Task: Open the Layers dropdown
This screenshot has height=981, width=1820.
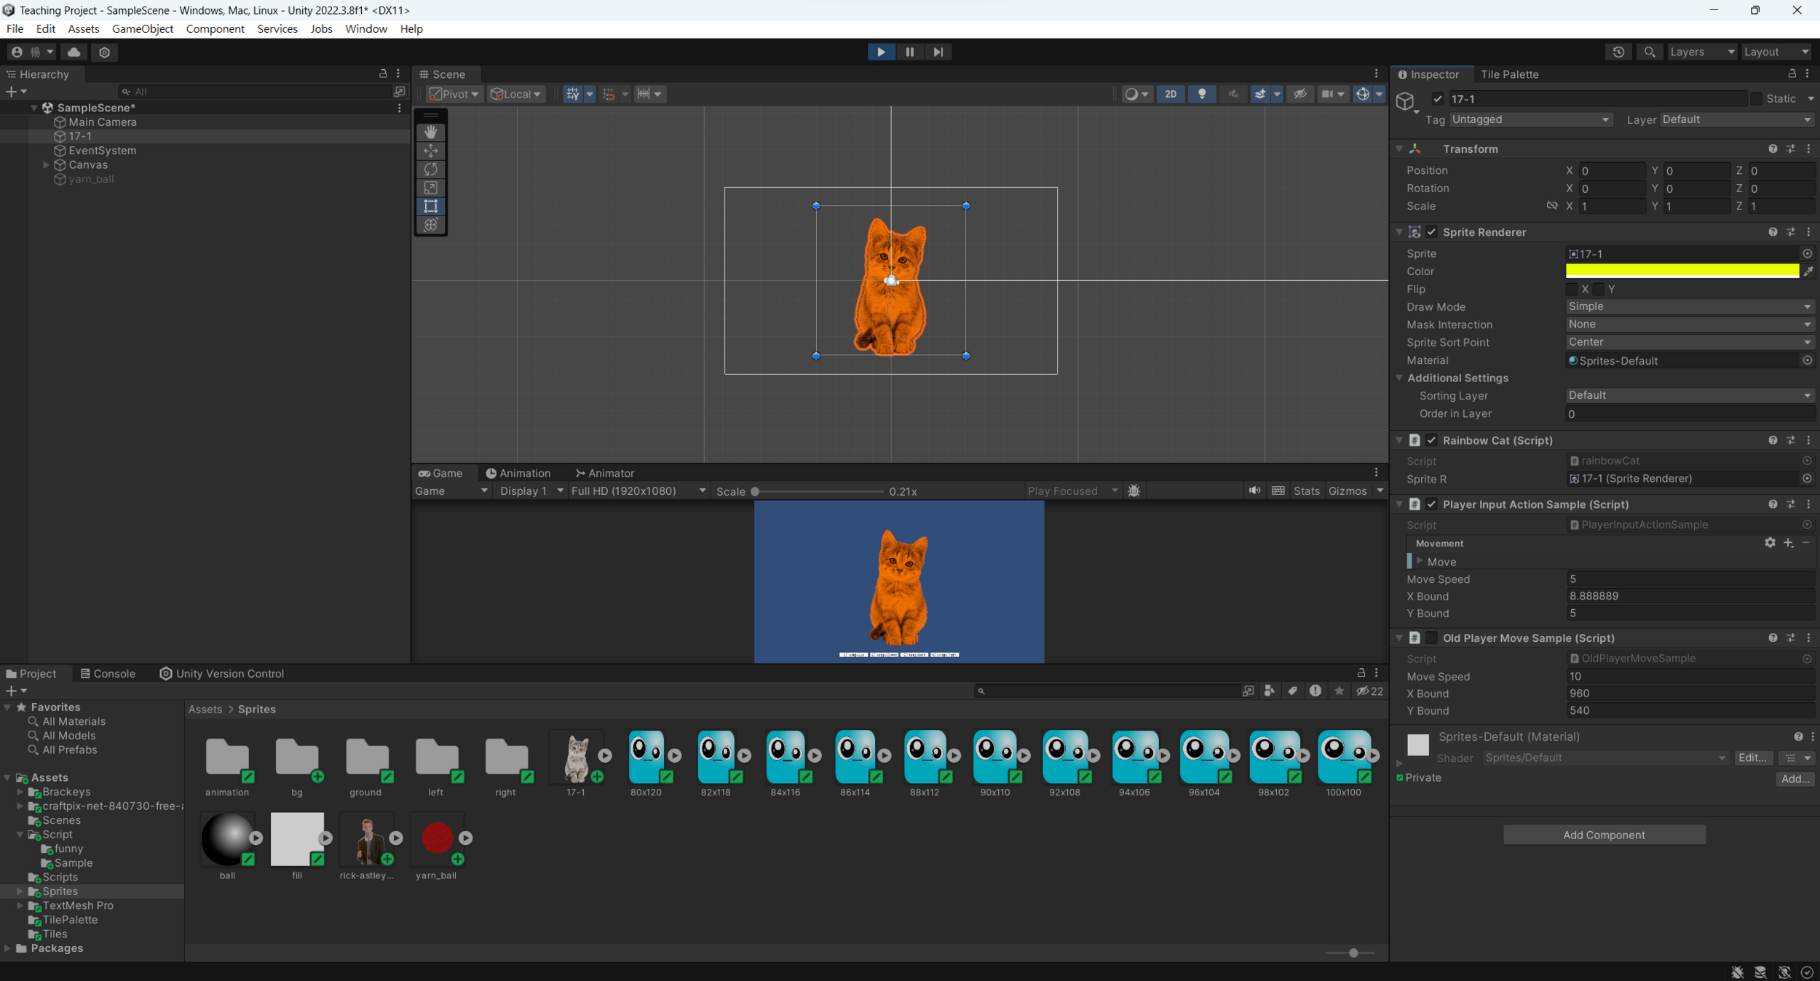Action: (1701, 52)
